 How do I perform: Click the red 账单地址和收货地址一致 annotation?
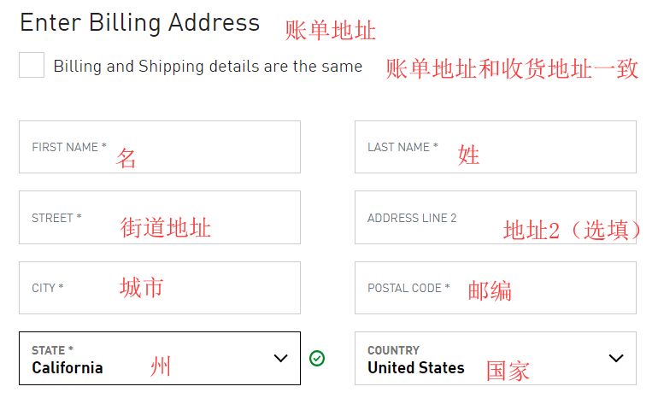coord(512,69)
